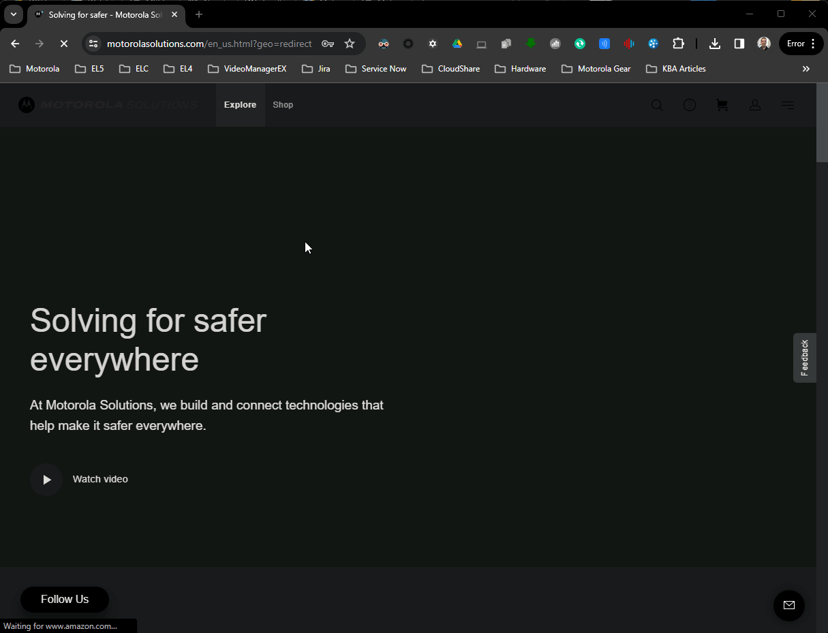Open the Hardware bookmark folder
Viewport: 828px width, 633px height.
click(521, 69)
